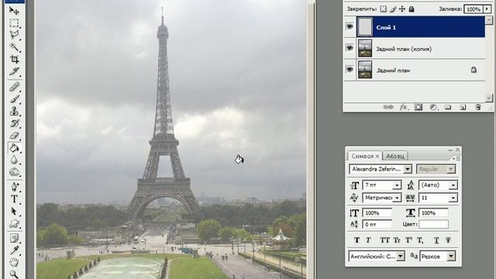Hide the Задний план (копия) layer
The width and height of the screenshot is (496, 279).
coord(350,48)
